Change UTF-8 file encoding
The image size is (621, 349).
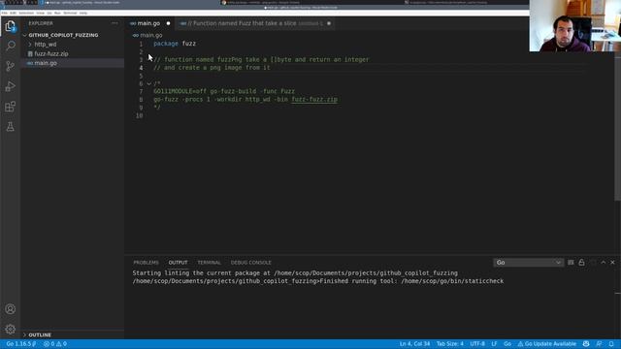pos(477,344)
